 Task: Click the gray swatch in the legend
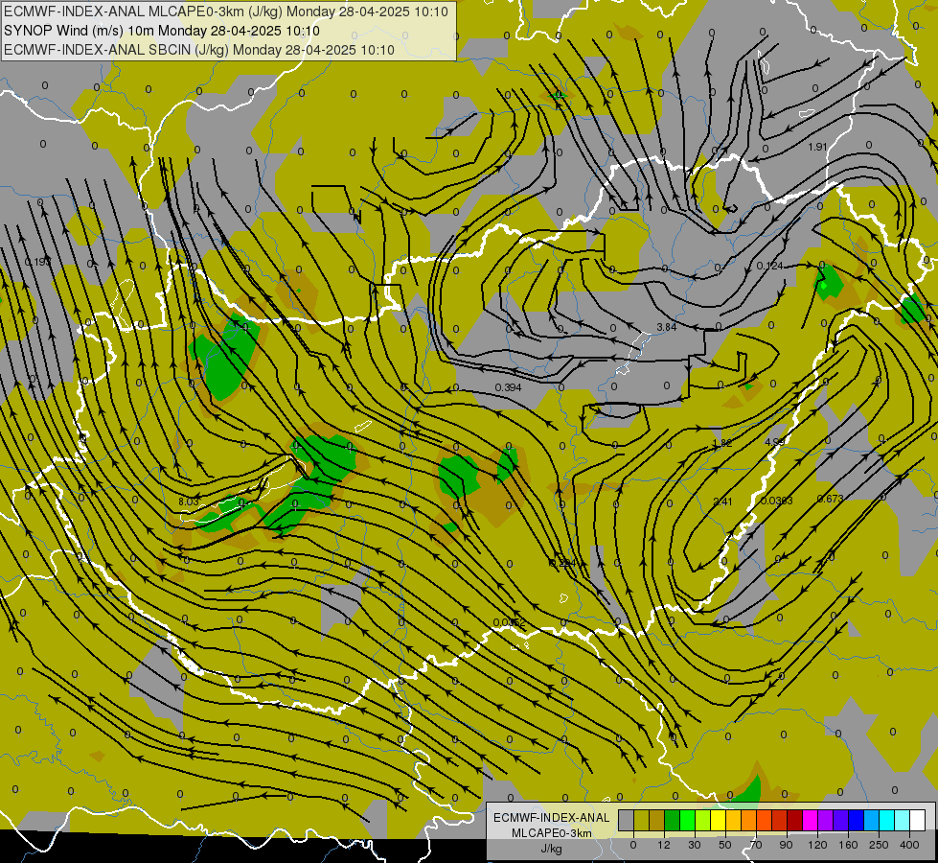(x=627, y=820)
